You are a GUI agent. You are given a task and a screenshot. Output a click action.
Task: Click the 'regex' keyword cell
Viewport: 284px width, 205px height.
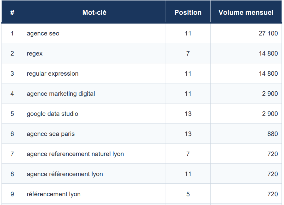(x=35, y=53)
